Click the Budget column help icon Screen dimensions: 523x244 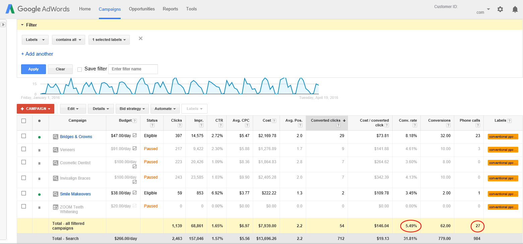[x=134, y=121]
